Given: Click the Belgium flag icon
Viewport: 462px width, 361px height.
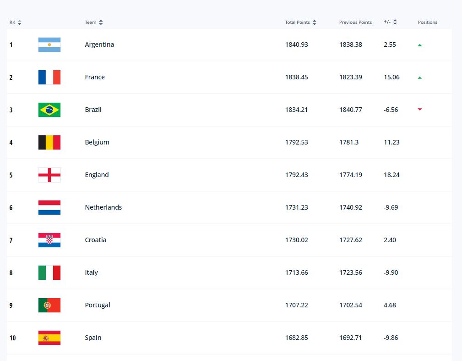Looking at the screenshot, I should [x=49, y=142].
